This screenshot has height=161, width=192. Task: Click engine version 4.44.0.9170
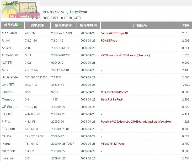pos(33,114)
